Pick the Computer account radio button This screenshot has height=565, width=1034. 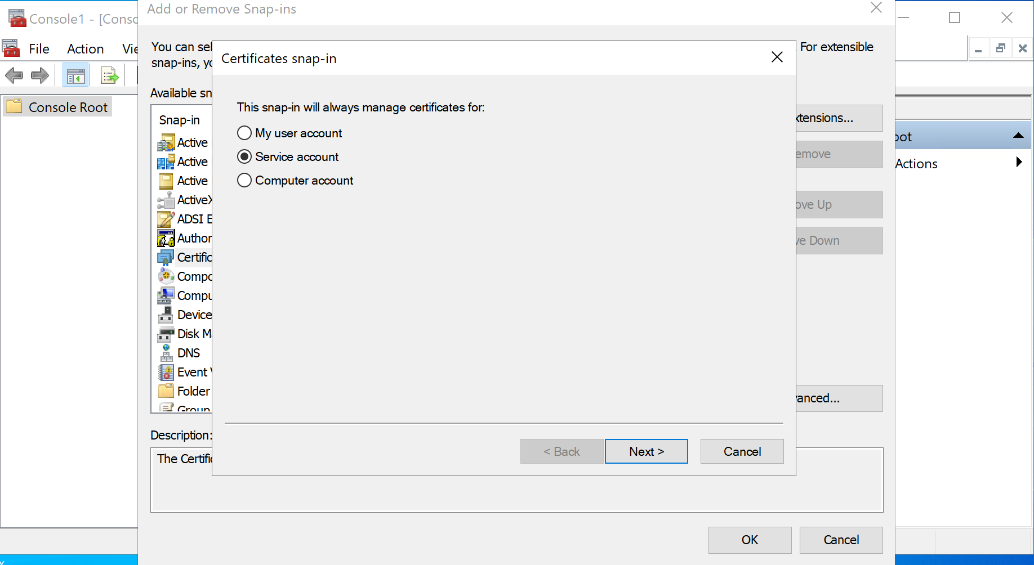pos(244,181)
